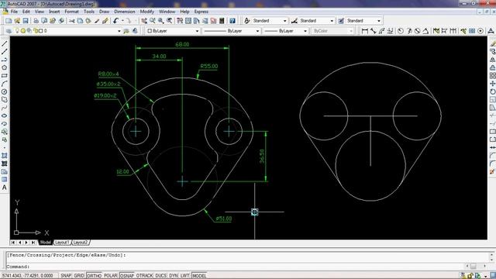Toggle LWT lineweight display

tap(184, 276)
